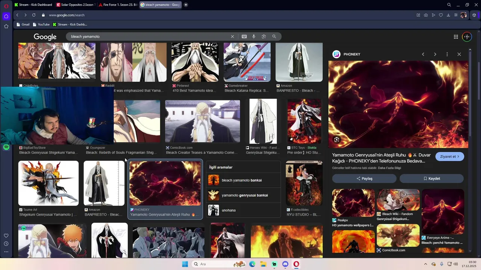481x270 pixels.
Task: Open the sidebar heart pinboards icon
Action: (6, 235)
